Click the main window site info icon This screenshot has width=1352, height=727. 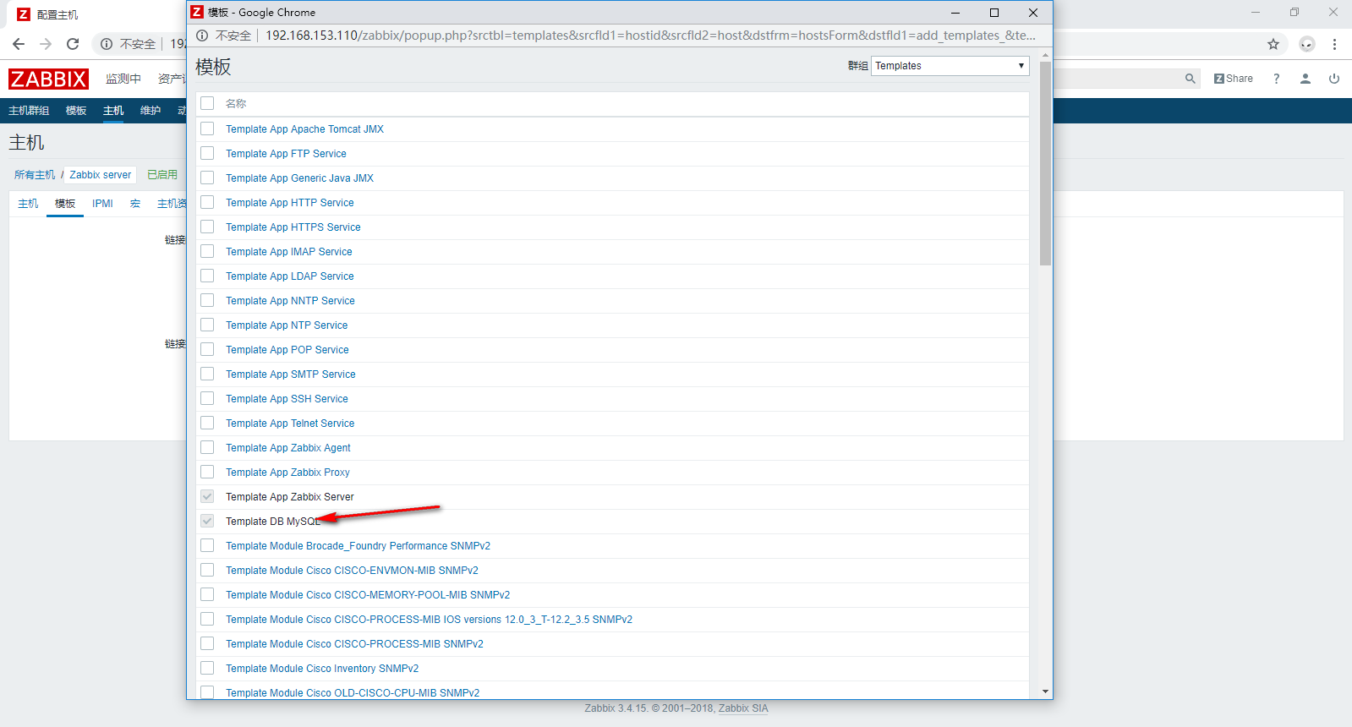click(107, 44)
